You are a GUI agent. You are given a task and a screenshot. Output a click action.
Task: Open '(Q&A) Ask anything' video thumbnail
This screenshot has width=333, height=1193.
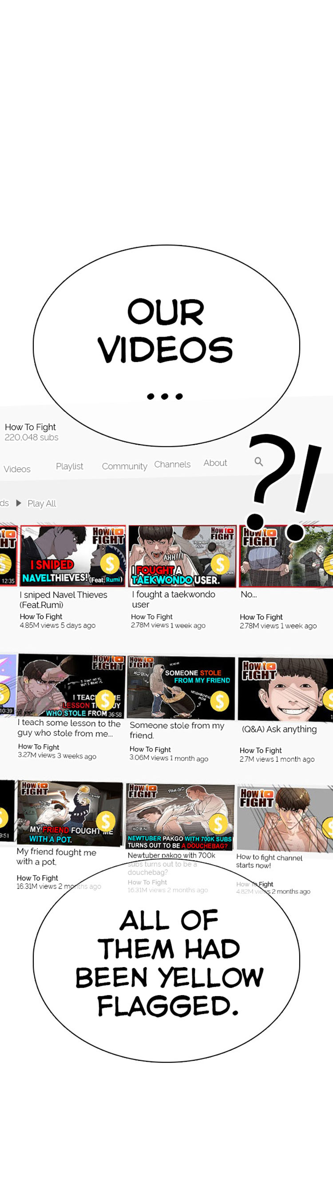tap(285, 689)
